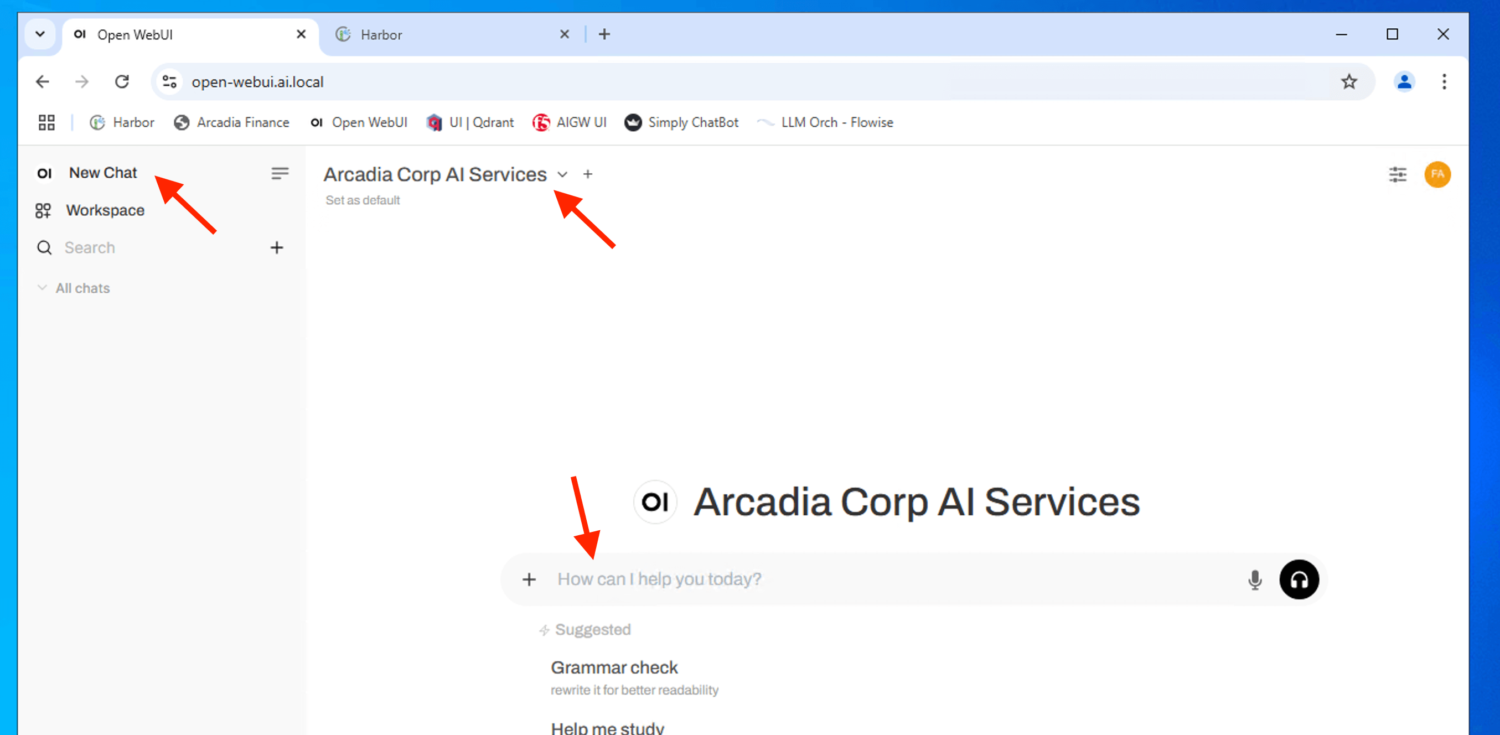This screenshot has height=735, width=1500.
Task: Collapse the All chats section
Action: click(82, 288)
